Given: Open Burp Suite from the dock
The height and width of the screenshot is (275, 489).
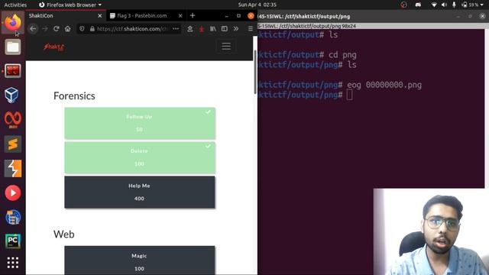Looking at the screenshot, I should coord(13,168).
